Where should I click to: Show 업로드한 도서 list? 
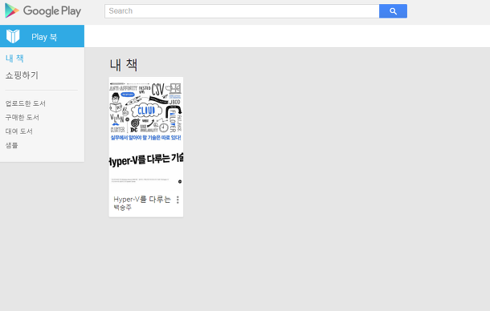[x=26, y=103]
